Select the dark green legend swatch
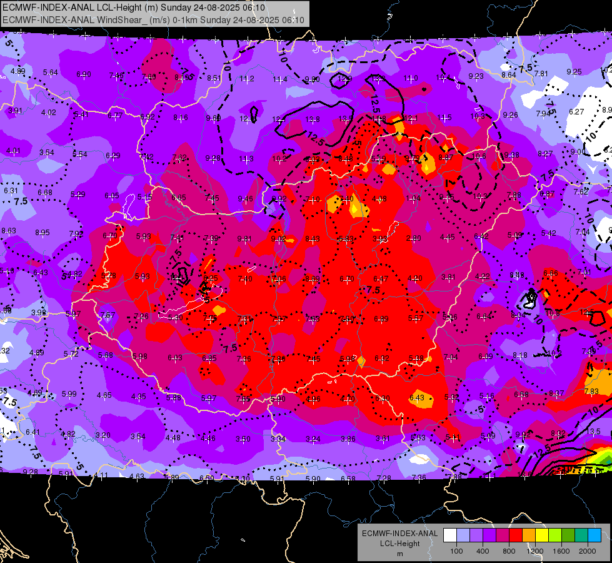Screen dimensions: 612x563 pyautogui.click(x=568, y=535)
